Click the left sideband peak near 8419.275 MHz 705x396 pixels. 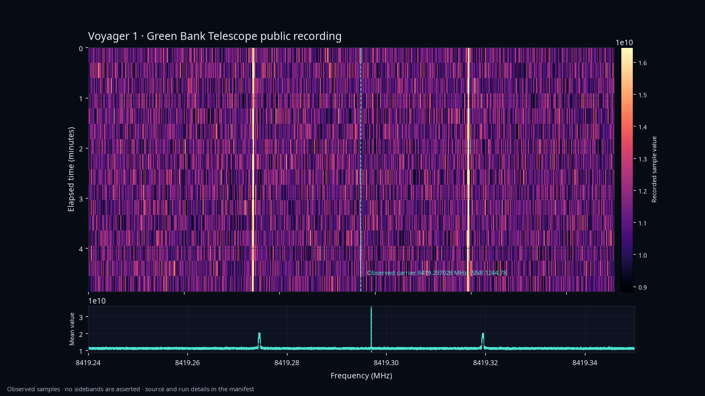tap(259, 340)
